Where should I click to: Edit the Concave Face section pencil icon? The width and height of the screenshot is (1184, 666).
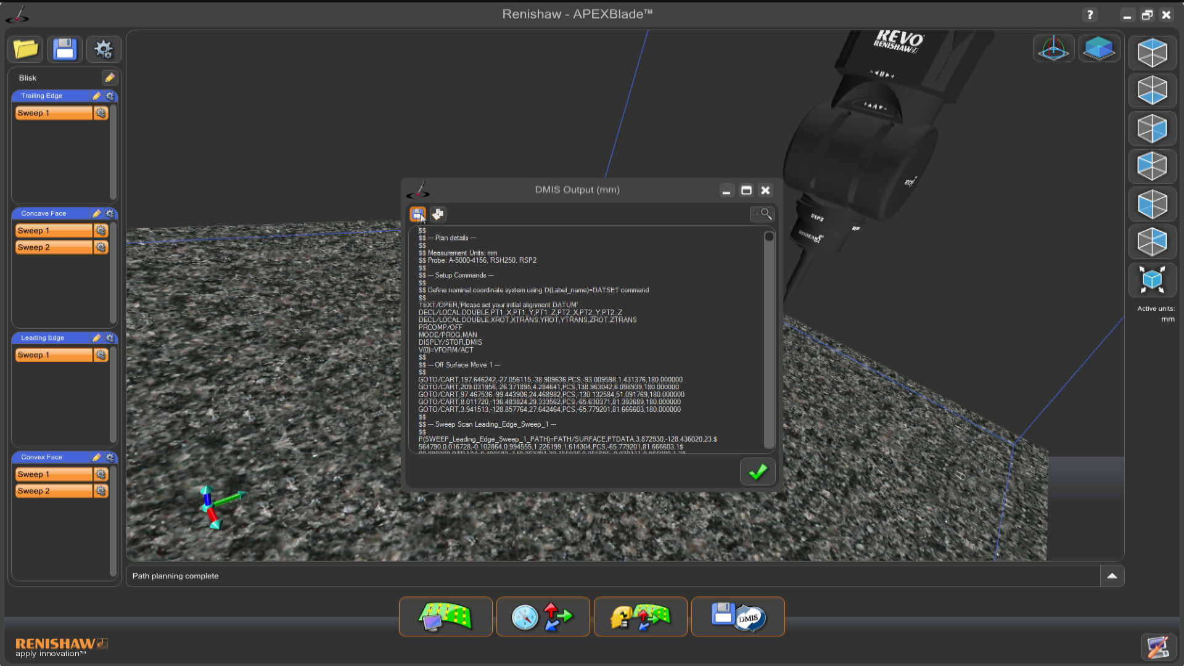(96, 214)
